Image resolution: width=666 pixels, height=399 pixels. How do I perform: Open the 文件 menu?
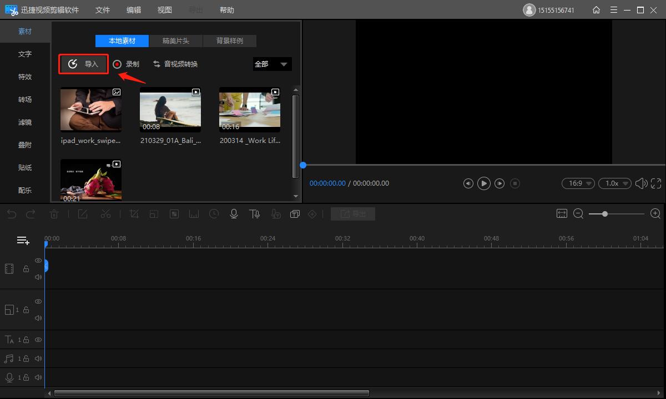click(103, 10)
